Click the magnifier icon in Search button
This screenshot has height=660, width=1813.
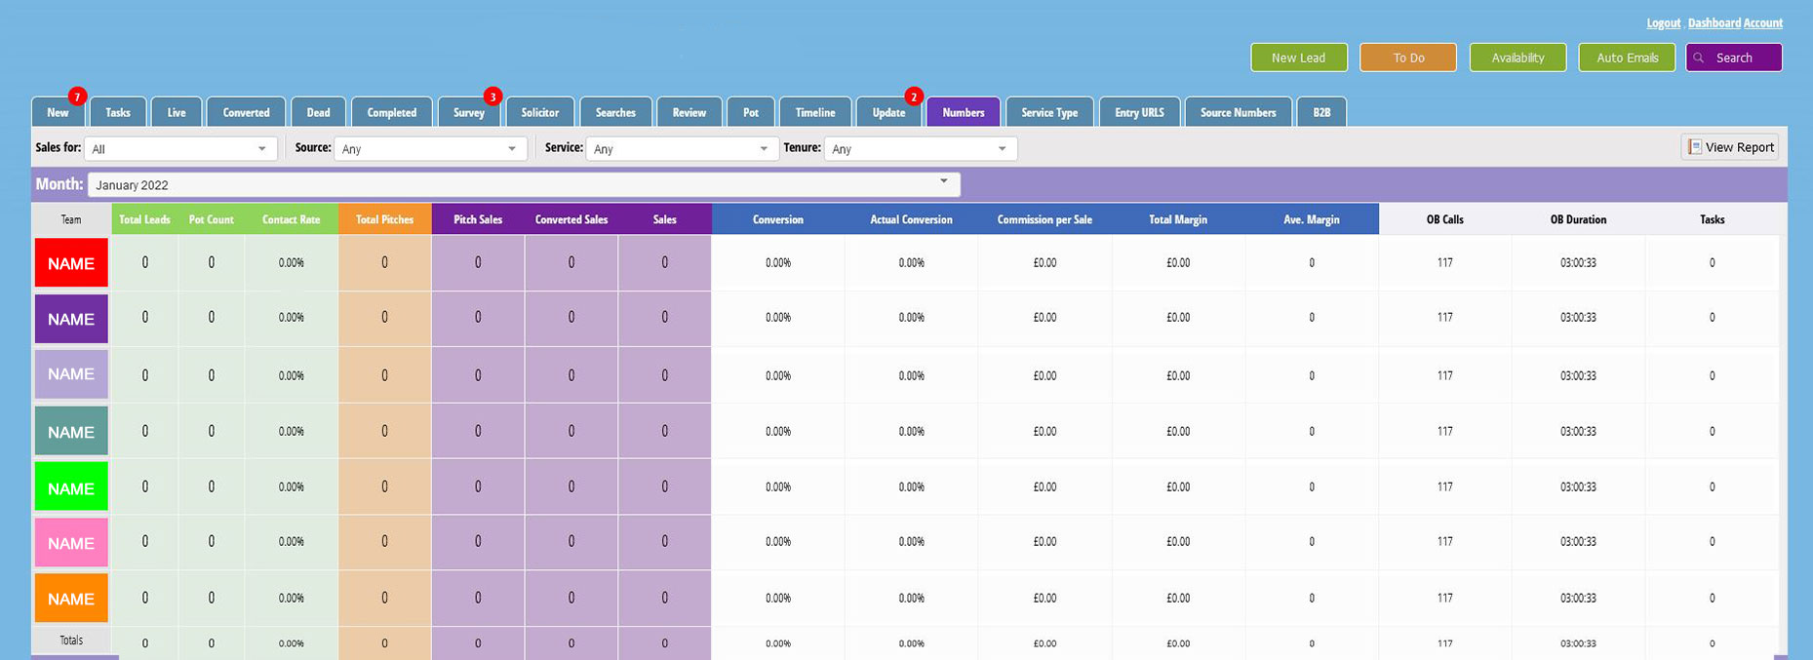(1699, 58)
